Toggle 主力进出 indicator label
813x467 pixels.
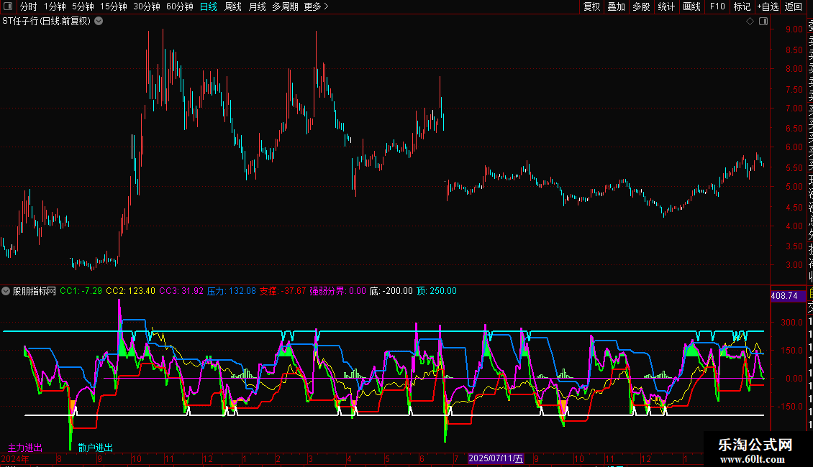(25, 448)
